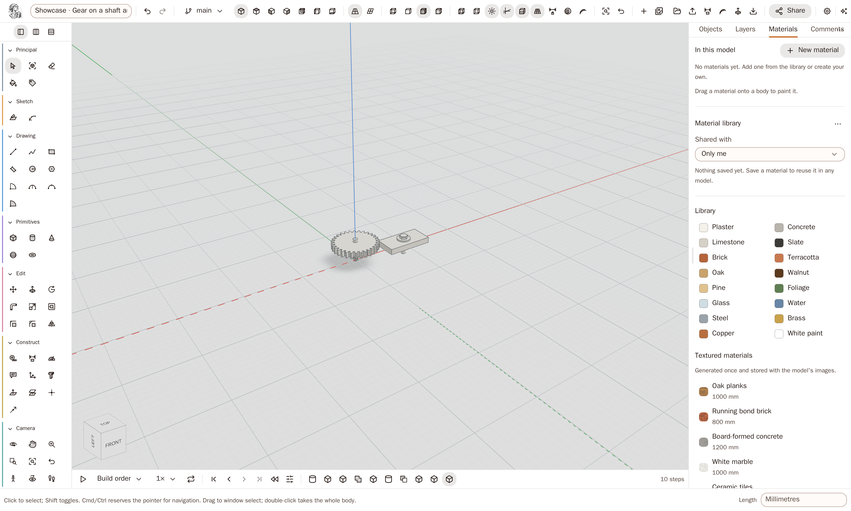Switch tool panel to columns layout

[36, 32]
